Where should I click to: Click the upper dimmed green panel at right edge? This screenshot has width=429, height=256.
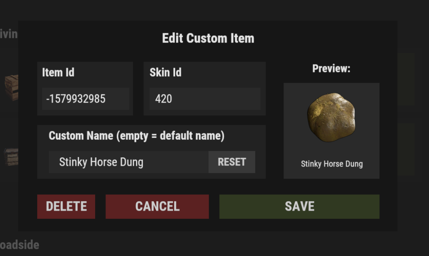point(406,79)
